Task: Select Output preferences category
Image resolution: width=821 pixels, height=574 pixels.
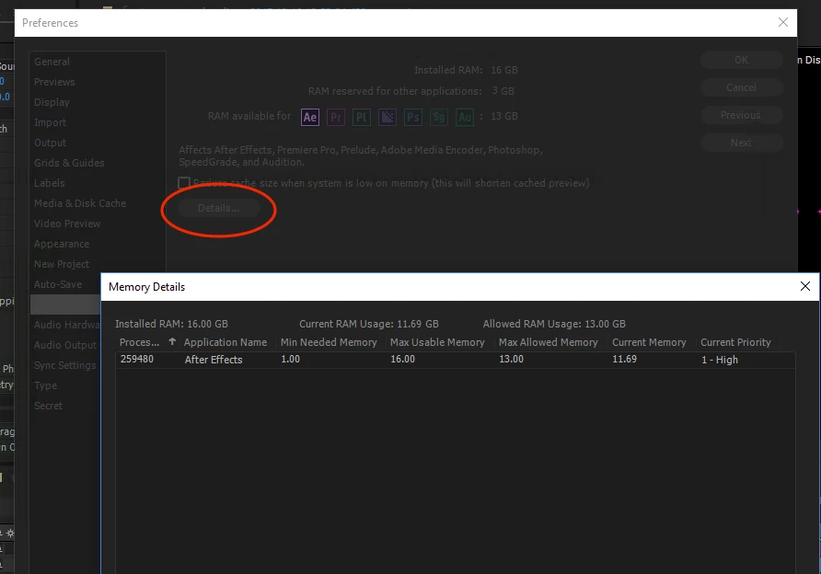Action: 51,143
